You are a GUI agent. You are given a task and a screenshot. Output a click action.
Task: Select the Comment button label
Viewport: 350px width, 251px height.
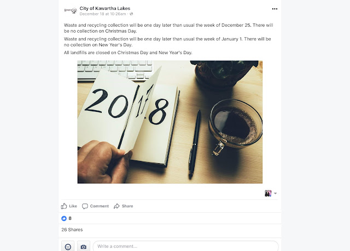(100, 206)
